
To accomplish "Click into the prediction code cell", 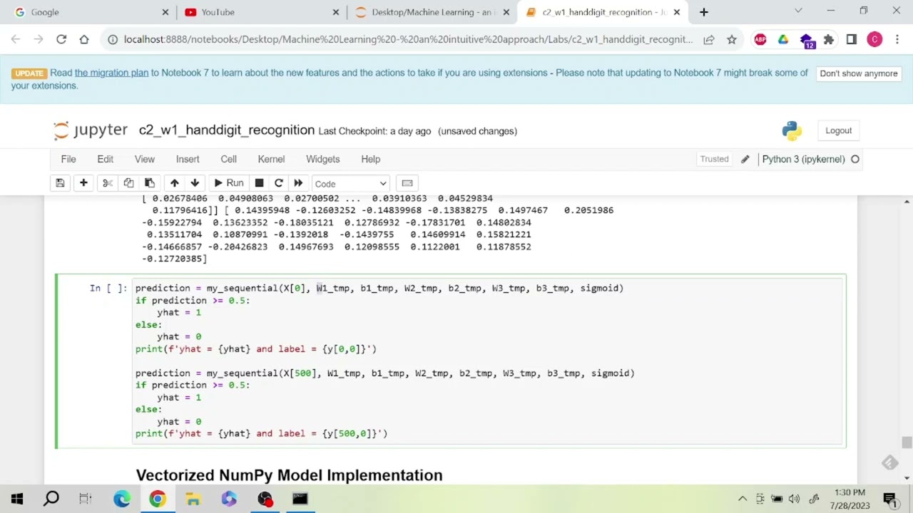I will (488, 361).
